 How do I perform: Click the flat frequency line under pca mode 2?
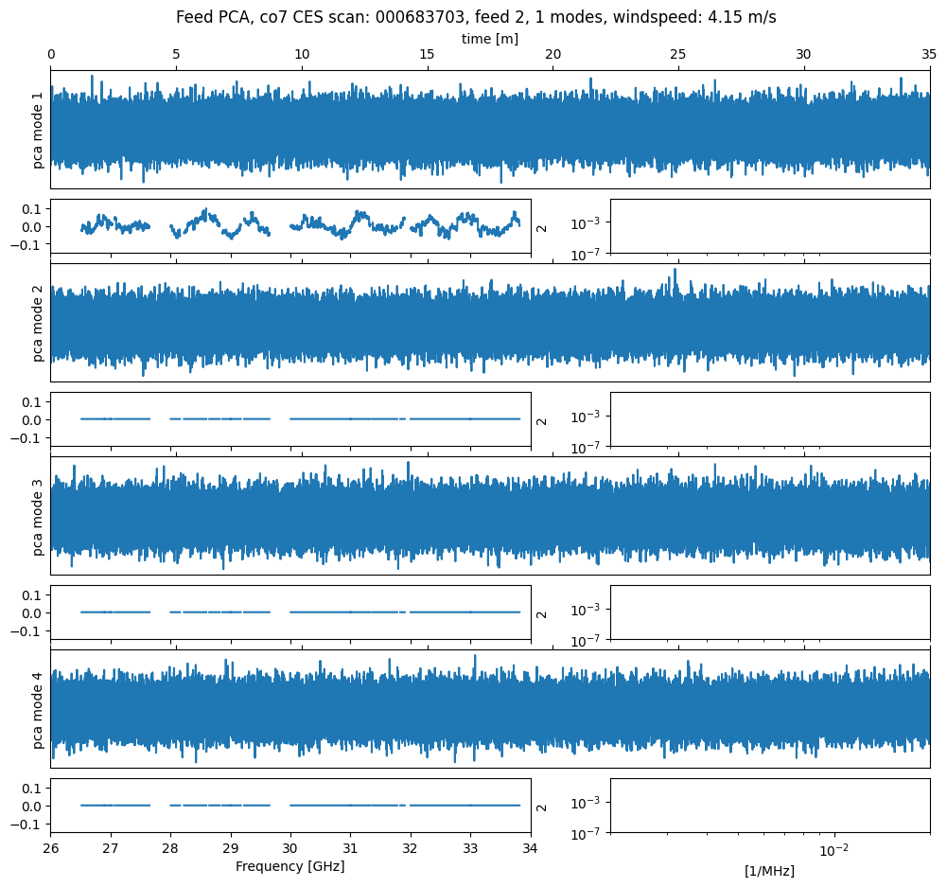point(350,418)
